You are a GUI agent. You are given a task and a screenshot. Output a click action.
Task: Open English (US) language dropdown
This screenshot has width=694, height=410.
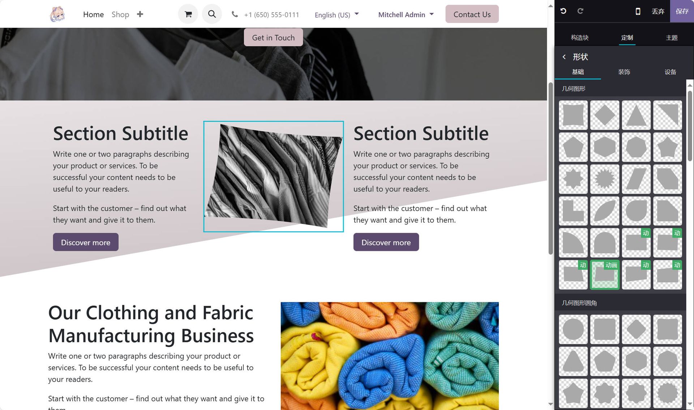[x=337, y=15]
